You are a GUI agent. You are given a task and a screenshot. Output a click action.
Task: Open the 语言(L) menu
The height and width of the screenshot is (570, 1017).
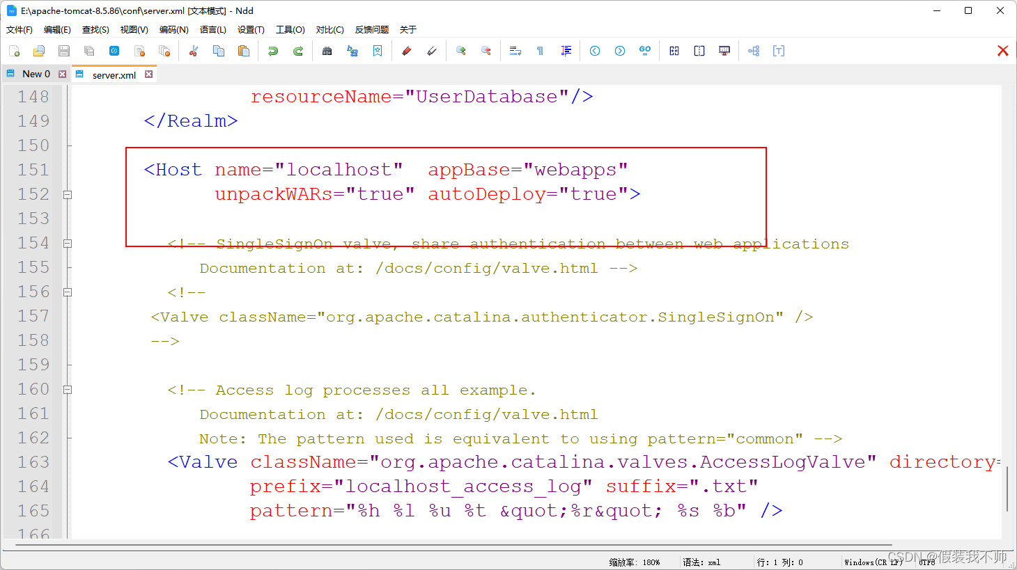coord(213,30)
